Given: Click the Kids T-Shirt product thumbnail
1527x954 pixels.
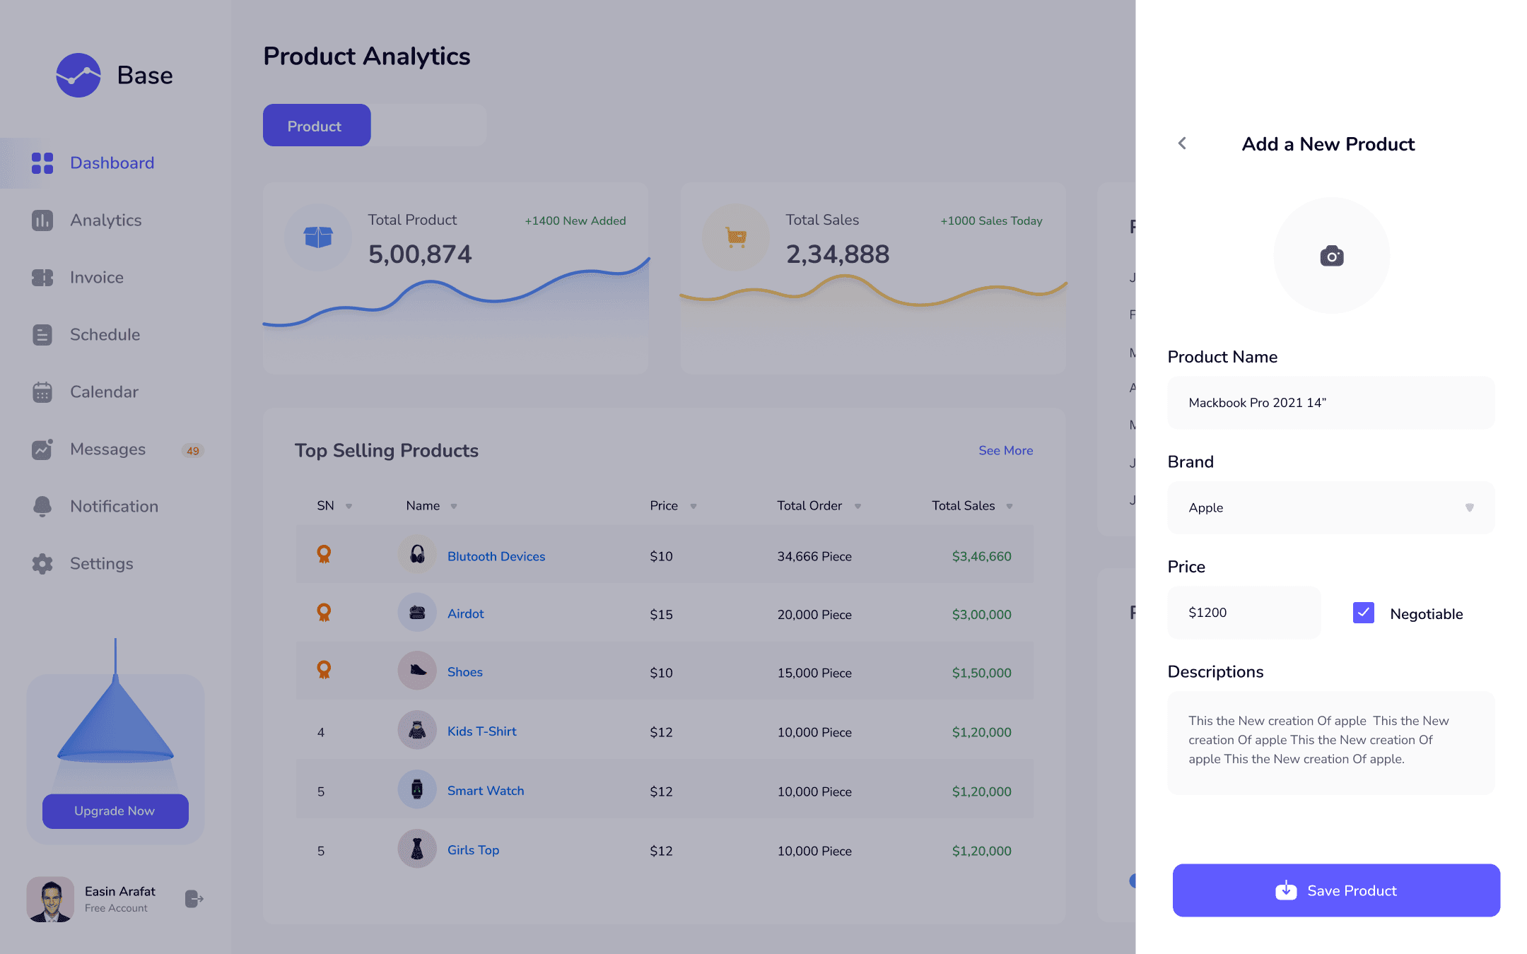Looking at the screenshot, I should click(x=417, y=730).
